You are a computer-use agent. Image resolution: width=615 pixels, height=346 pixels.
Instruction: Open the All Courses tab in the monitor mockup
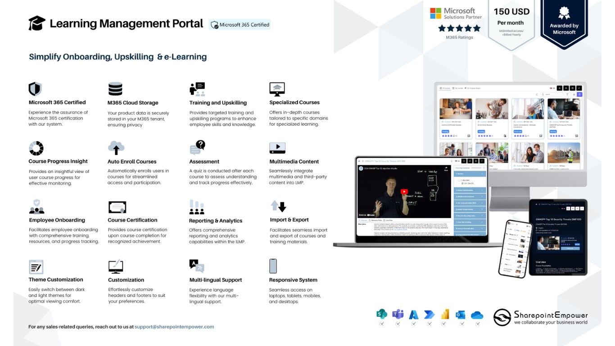pyautogui.click(x=445, y=88)
